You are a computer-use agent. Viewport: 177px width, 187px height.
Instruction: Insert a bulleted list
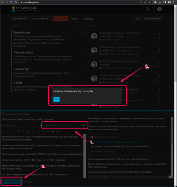point(38,131)
